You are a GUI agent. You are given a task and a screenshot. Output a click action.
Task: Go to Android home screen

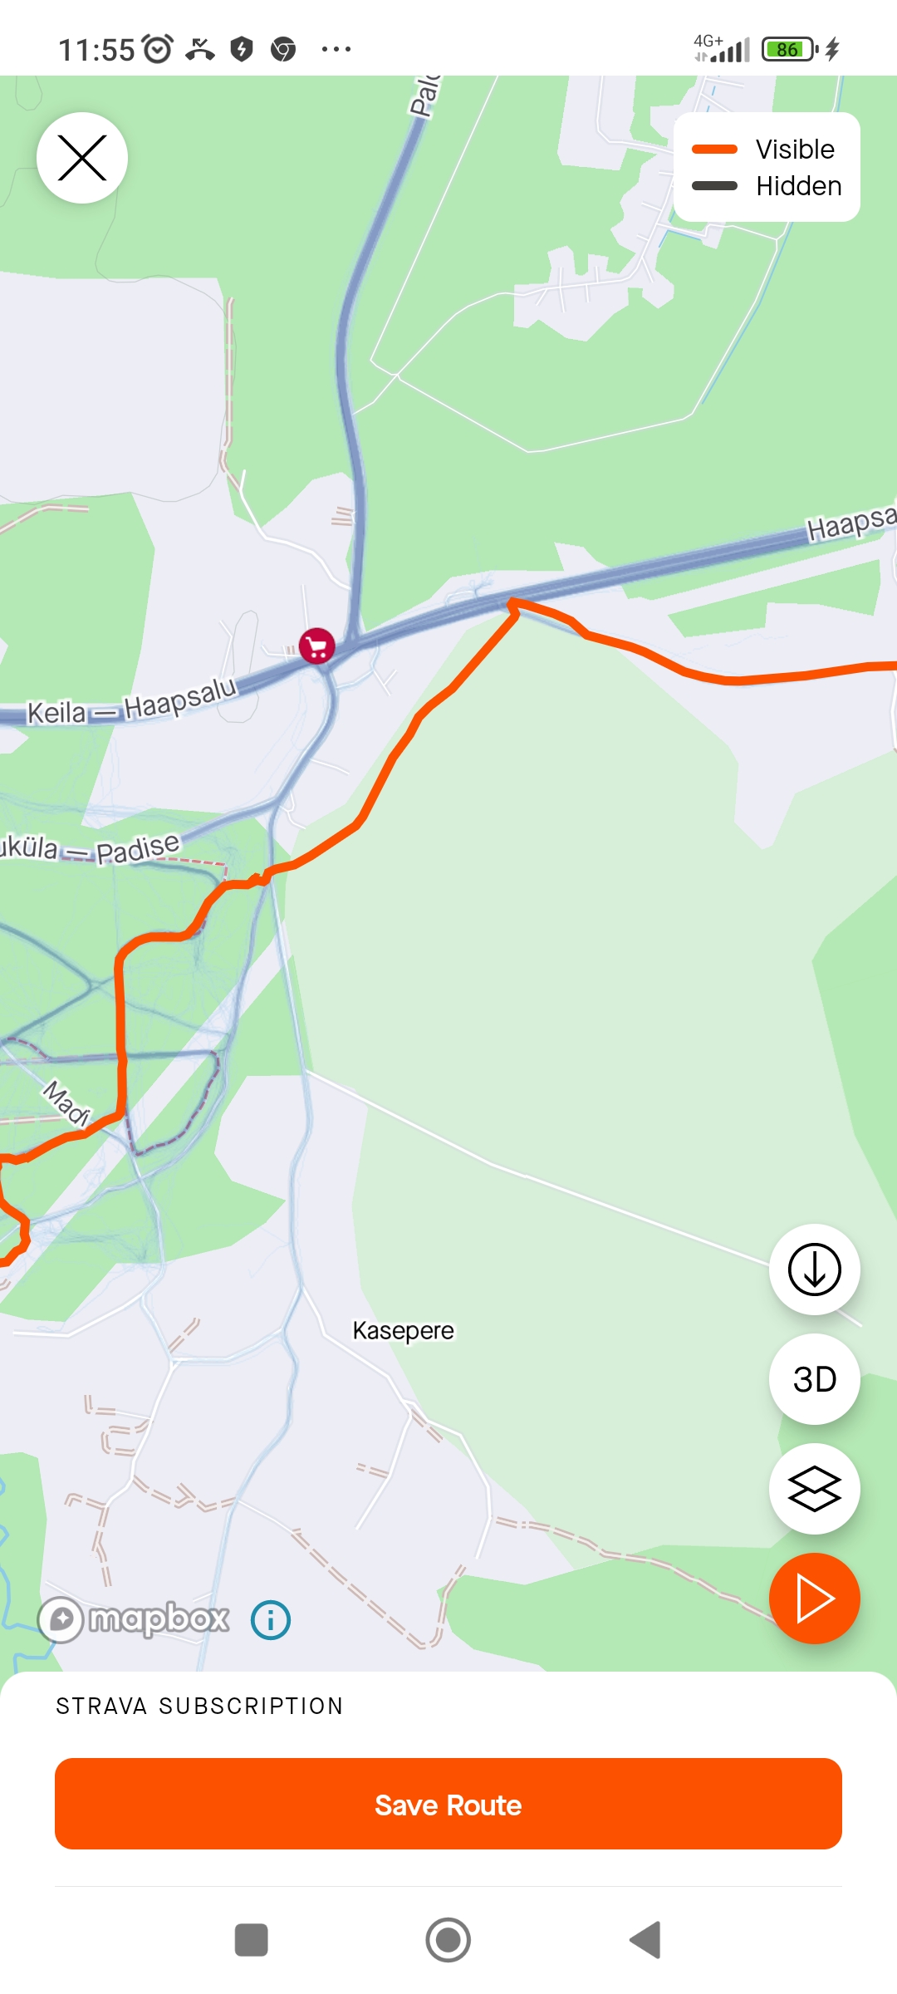coord(448,1940)
